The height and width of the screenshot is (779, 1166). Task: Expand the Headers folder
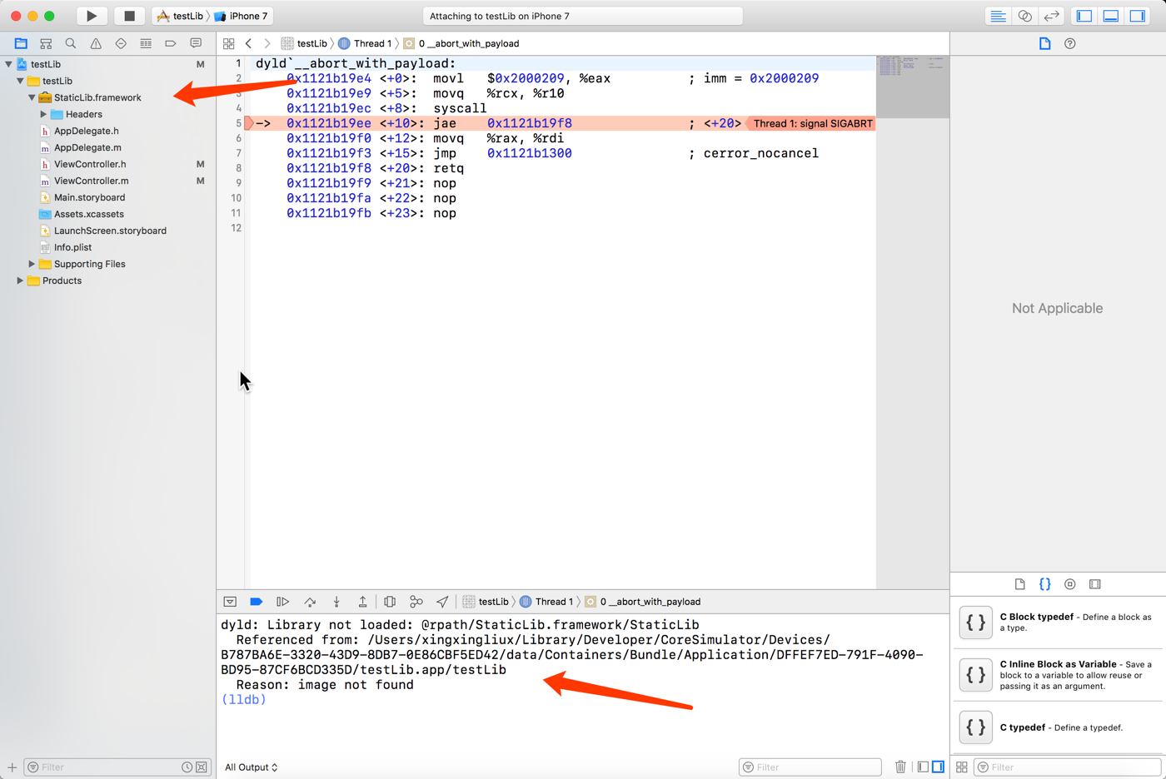tap(43, 114)
